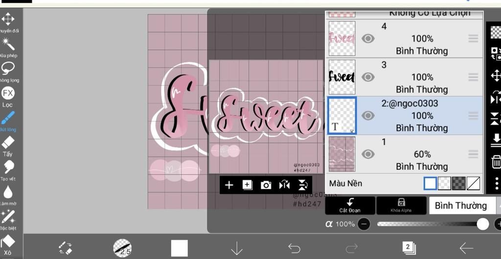Tap the down arrow in bottom bar
Image resolution: width=501 pixels, height=259 pixels.
(236, 248)
